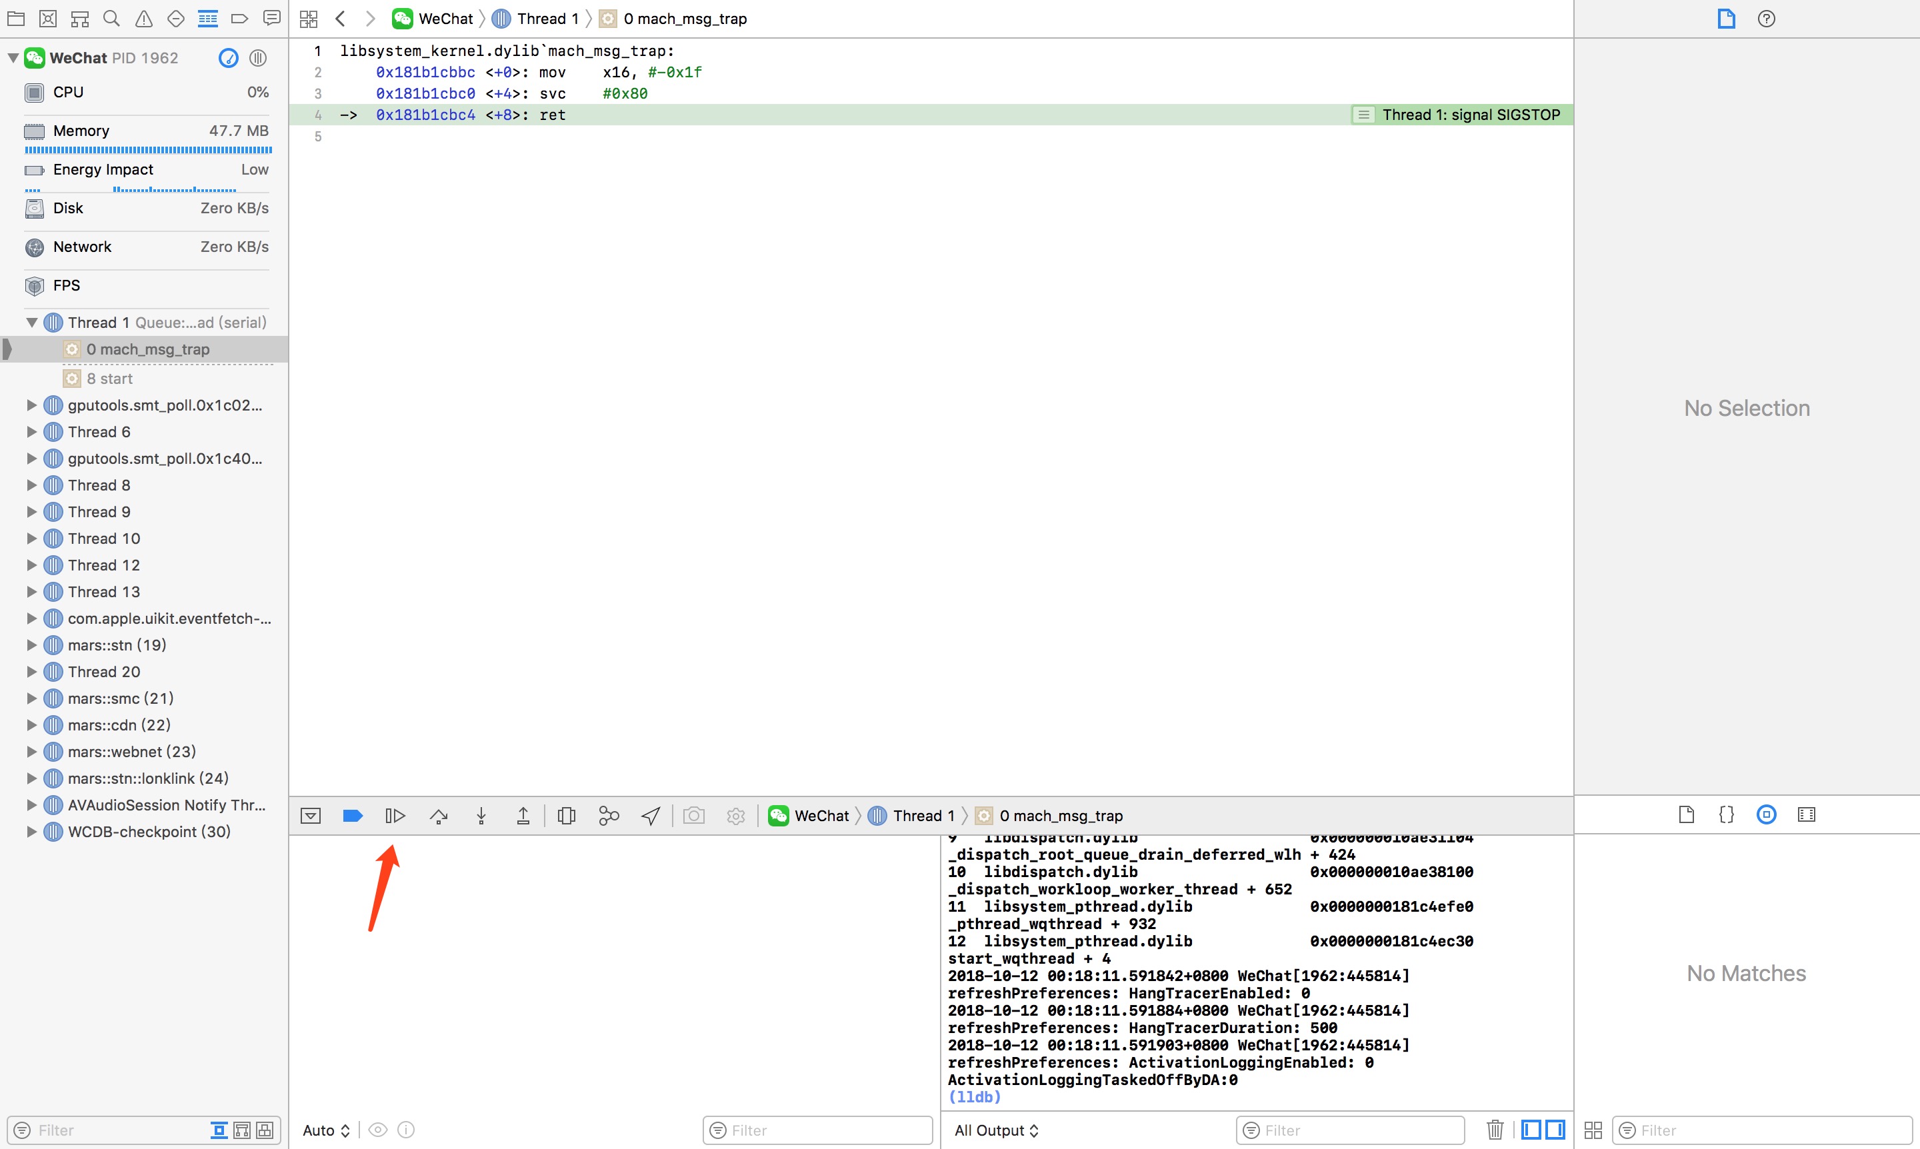This screenshot has width=1920, height=1149.
Task: Show the File inspector
Action: pos(1727,19)
